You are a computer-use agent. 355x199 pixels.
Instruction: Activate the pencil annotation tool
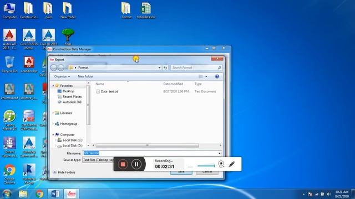[x=232, y=164]
